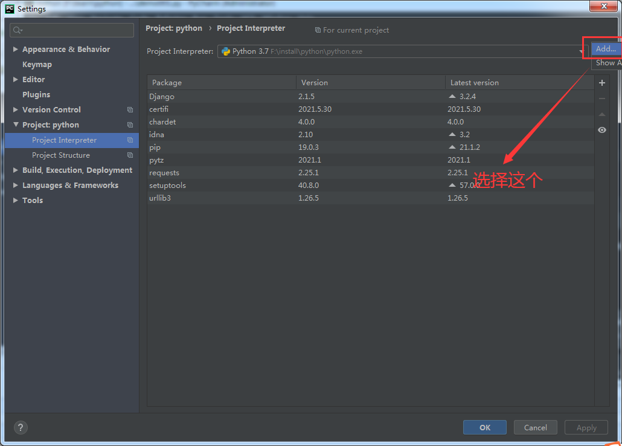The width and height of the screenshot is (622, 446).
Task: Select Show All option in interpreter menu
Action: pos(607,63)
